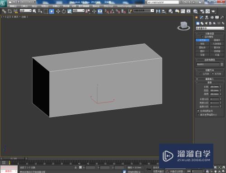Open the Help (帮助) menu

[139, 6]
